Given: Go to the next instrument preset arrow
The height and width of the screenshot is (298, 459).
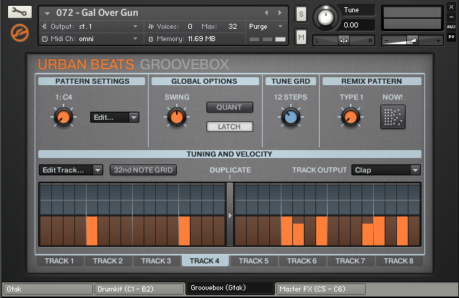Looking at the screenshot, I should (x=280, y=13).
